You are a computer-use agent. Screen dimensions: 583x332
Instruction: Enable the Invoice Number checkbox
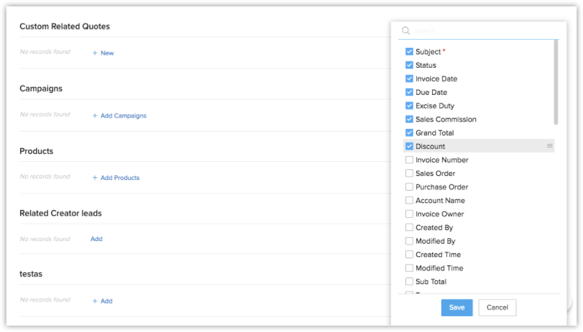pos(409,160)
